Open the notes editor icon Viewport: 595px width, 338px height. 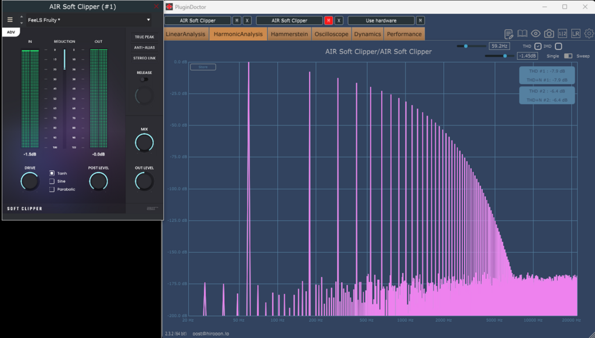point(509,34)
